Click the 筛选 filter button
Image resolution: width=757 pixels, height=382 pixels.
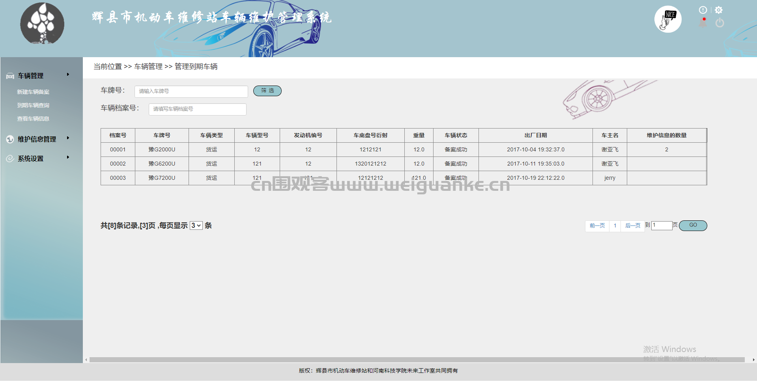[267, 91]
